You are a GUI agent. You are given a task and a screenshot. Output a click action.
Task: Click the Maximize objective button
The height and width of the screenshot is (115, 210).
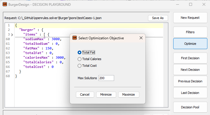click(x=129, y=94)
